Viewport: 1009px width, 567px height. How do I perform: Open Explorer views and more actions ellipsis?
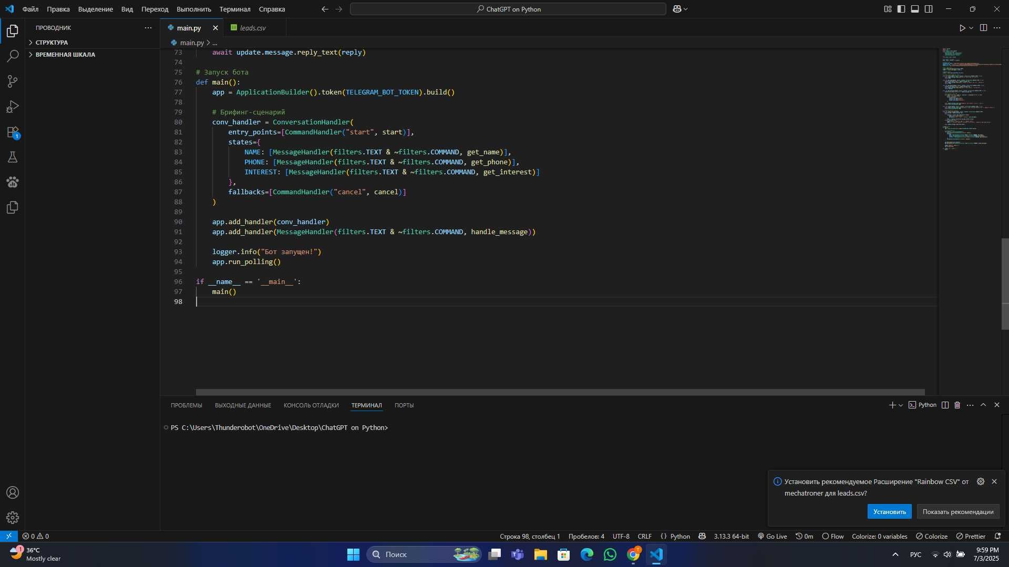point(148,28)
